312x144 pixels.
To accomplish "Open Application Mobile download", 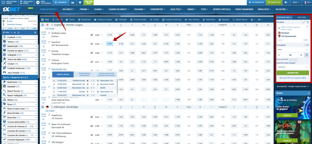I will click(x=26, y=2).
